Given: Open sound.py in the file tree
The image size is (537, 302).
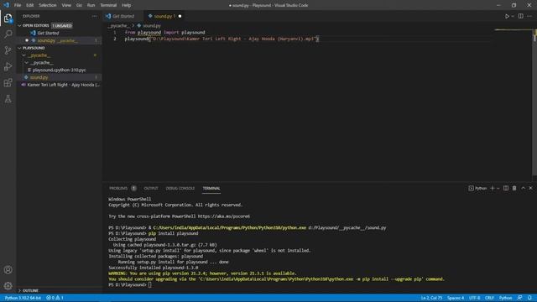Looking at the screenshot, I should pyautogui.click(x=60, y=77).
